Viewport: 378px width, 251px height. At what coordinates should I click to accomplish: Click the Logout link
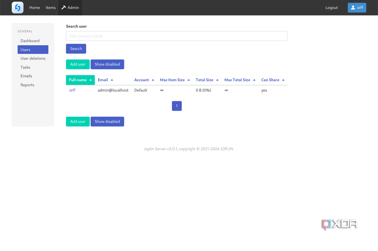click(331, 8)
